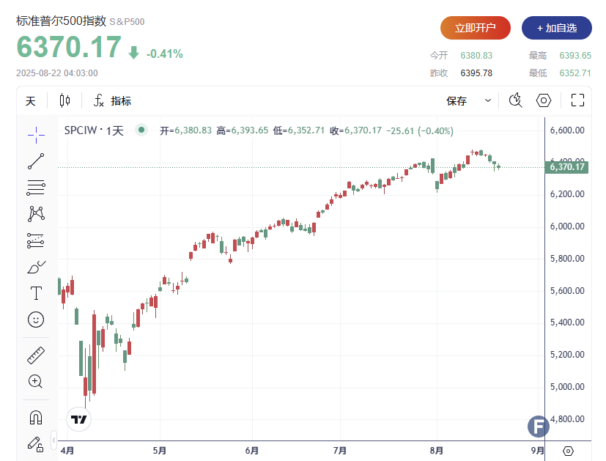Toggle magnet snapping mode
This screenshot has height=461, width=606.
tap(36, 417)
